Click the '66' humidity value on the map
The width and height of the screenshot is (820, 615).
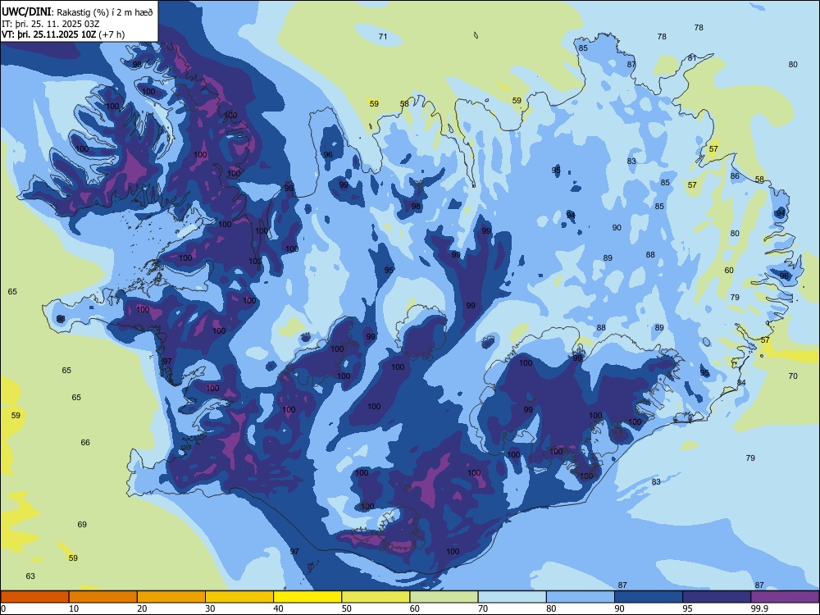(x=85, y=443)
